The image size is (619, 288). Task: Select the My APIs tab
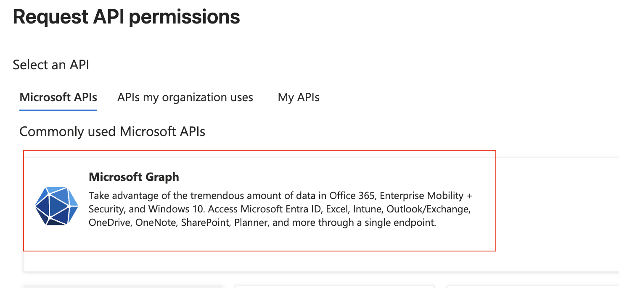[x=299, y=97]
